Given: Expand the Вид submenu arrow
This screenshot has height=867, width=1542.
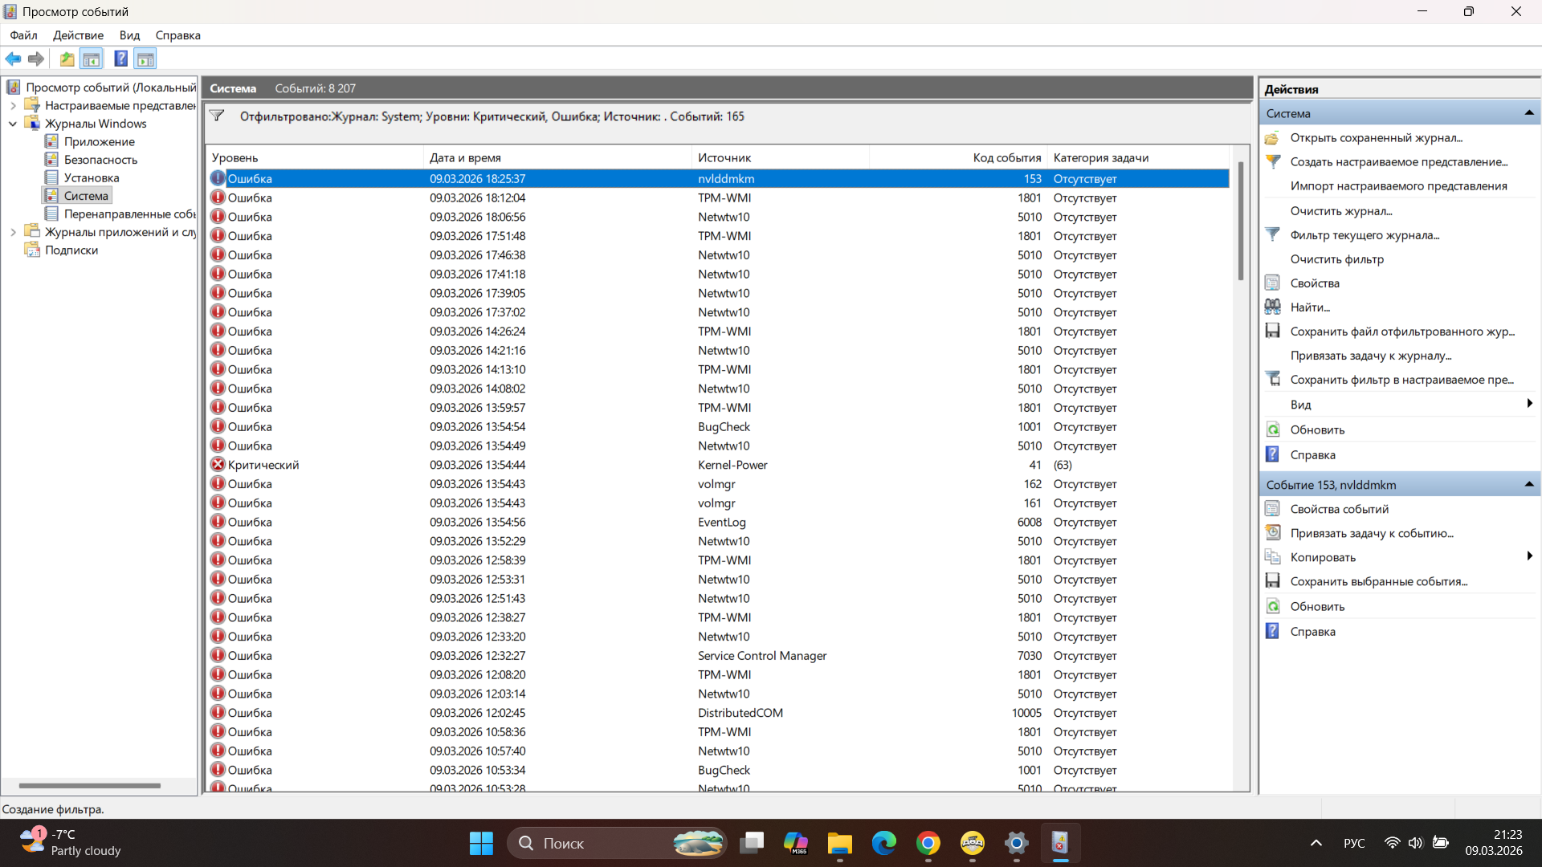Looking at the screenshot, I should click(x=1529, y=404).
